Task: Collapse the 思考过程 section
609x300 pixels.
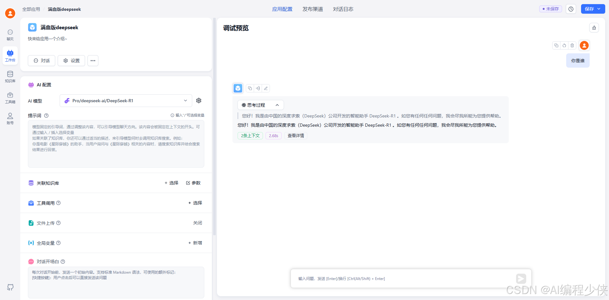Action: pyautogui.click(x=277, y=105)
